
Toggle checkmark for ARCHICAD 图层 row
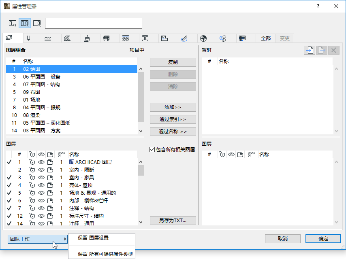tap(9, 162)
